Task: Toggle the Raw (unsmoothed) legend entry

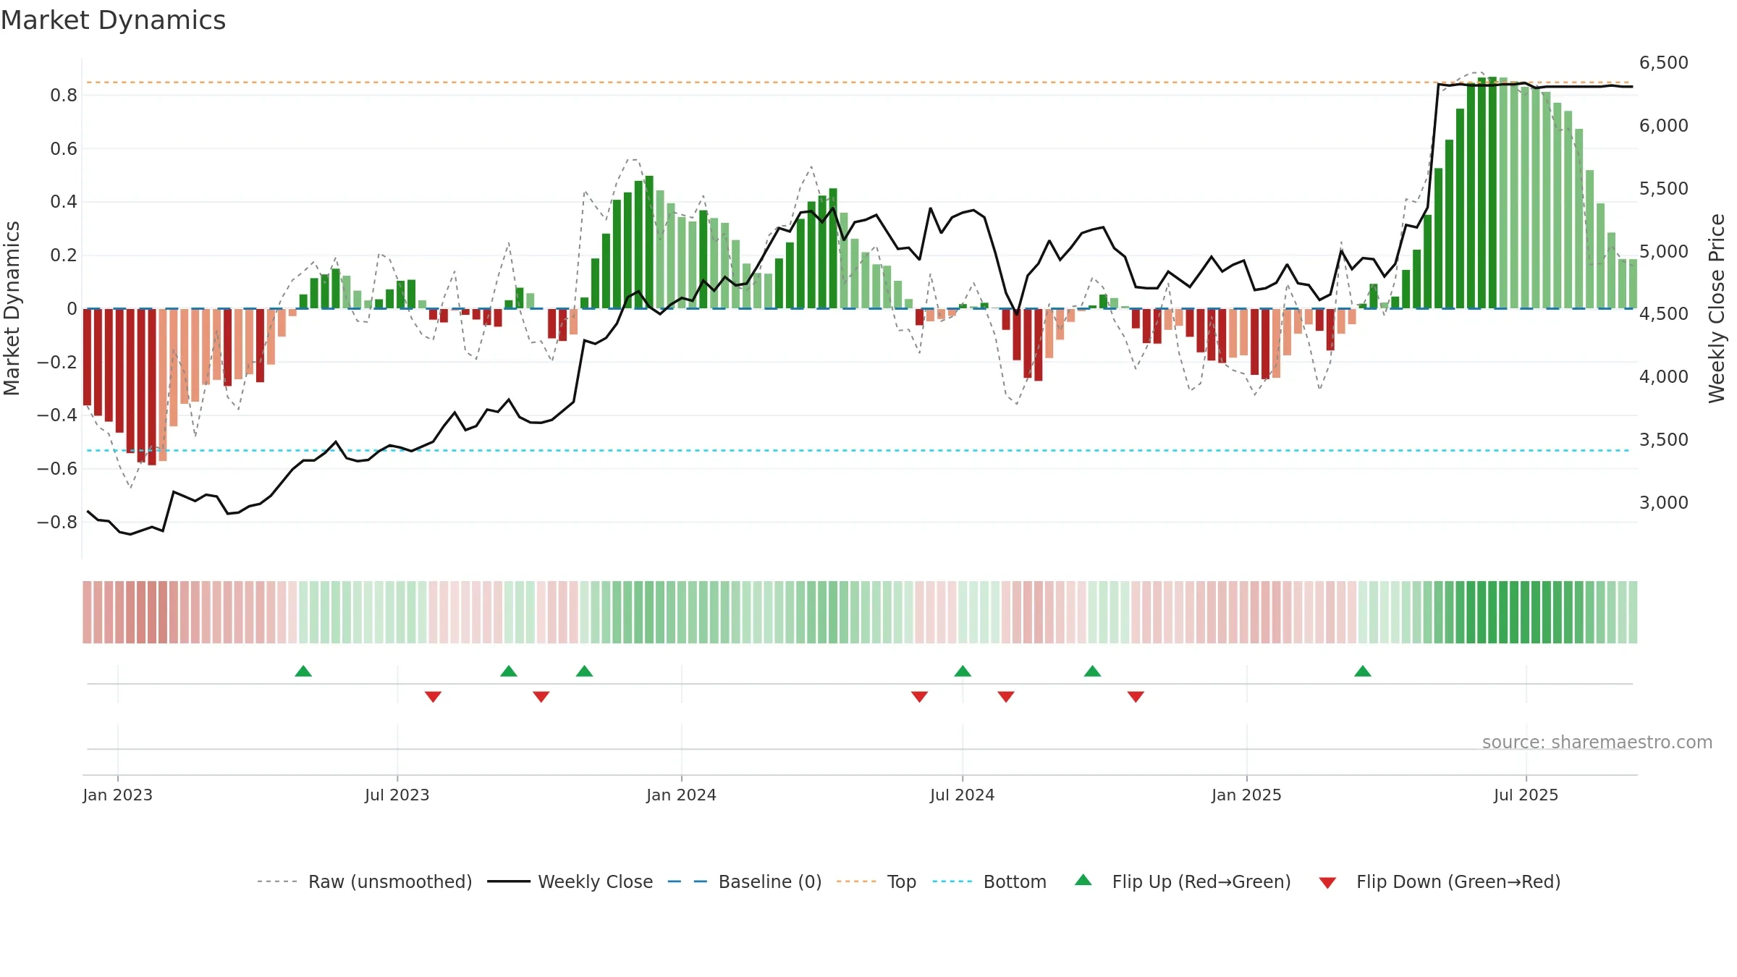Action: (x=364, y=881)
